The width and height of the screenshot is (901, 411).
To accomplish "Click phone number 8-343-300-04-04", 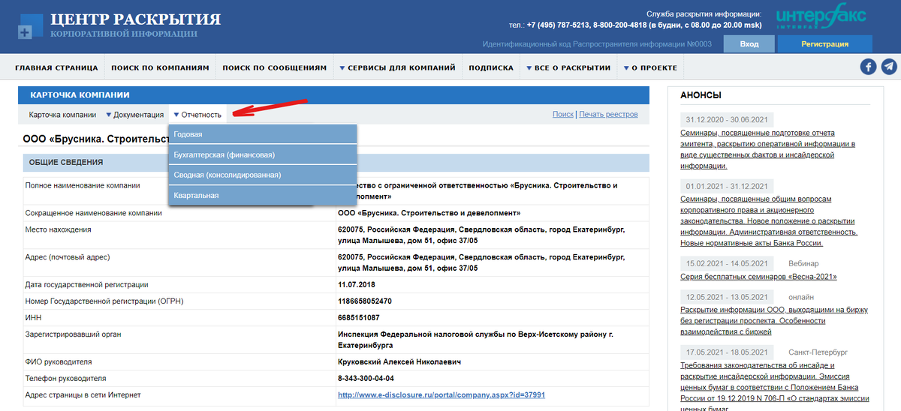I will coord(366,378).
